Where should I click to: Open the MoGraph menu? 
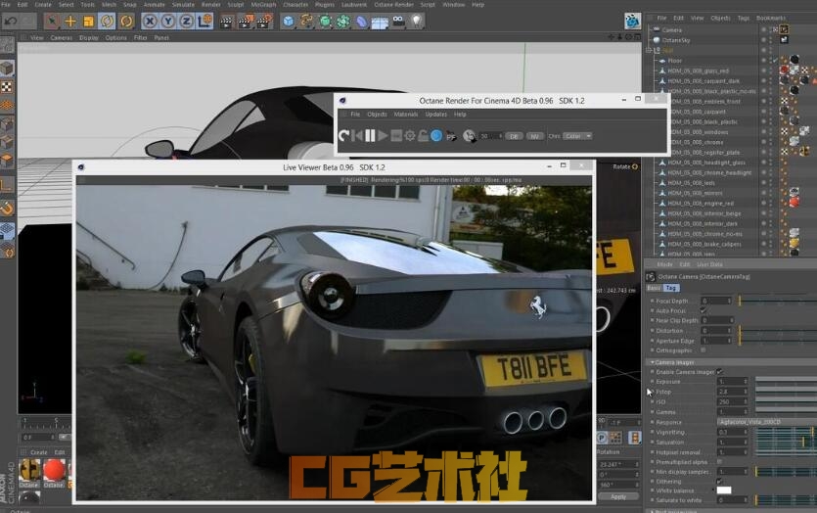point(263,5)
